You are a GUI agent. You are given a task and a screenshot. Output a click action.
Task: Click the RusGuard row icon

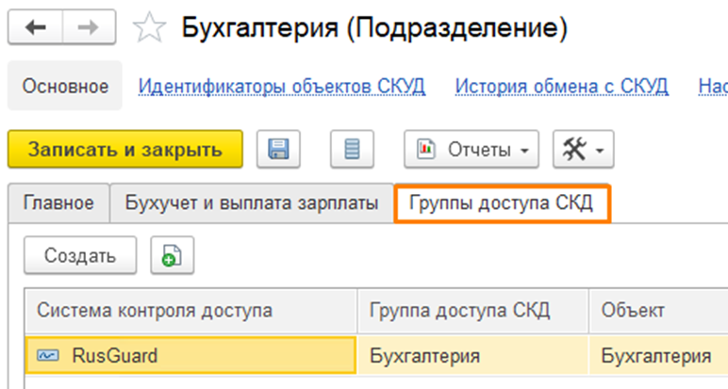pyautogui.click(x=47, y=356)
